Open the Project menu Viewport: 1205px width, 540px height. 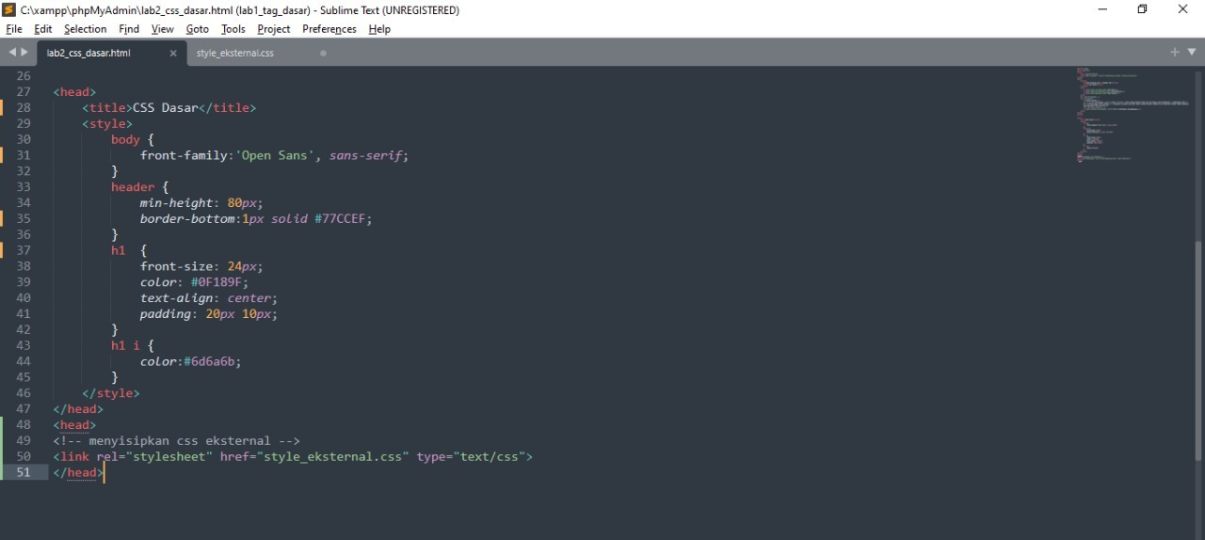click(x=274, y=29)
